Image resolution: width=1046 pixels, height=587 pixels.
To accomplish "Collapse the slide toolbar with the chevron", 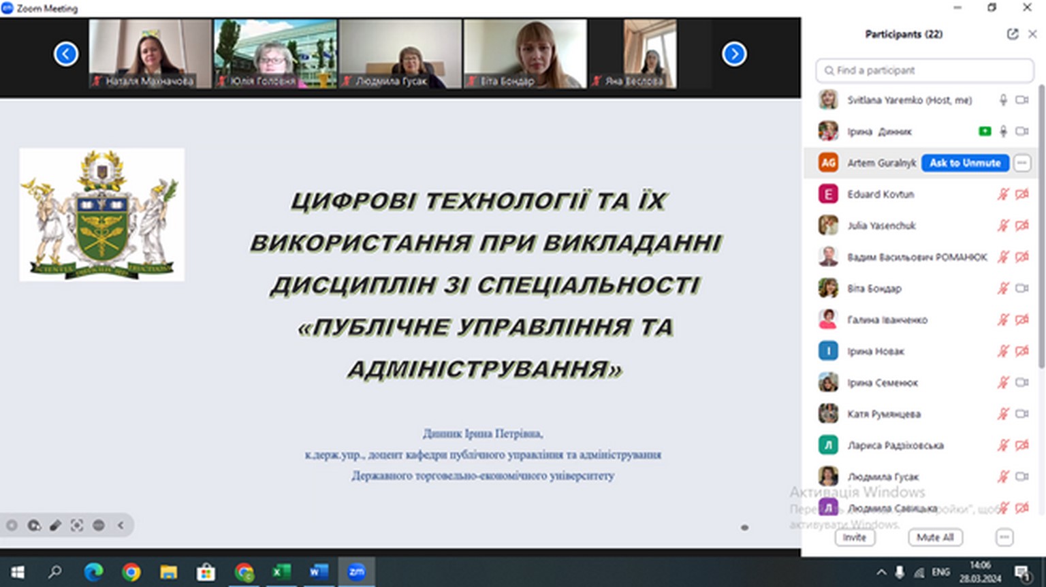I will (121, 525).
